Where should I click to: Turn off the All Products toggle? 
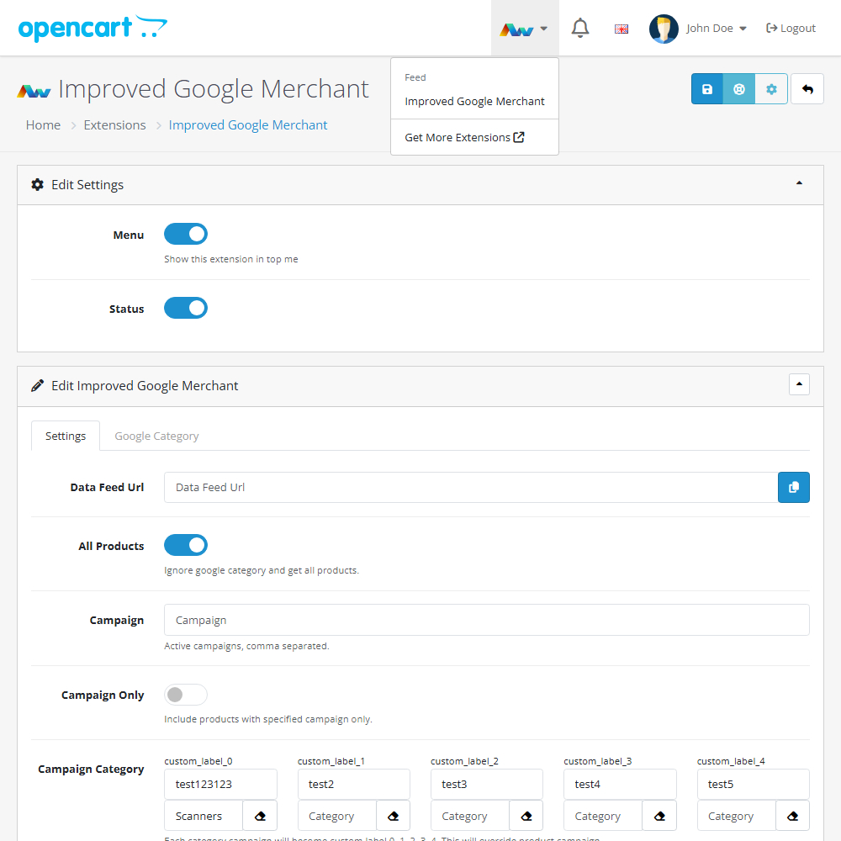(185, 545)
